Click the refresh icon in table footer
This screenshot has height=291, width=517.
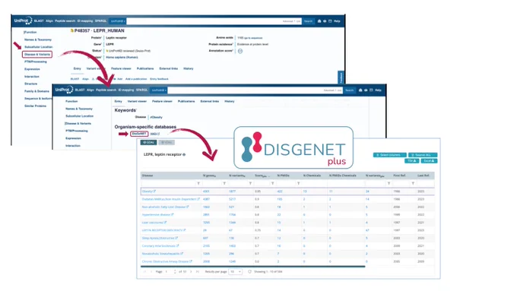click(249, 271)
